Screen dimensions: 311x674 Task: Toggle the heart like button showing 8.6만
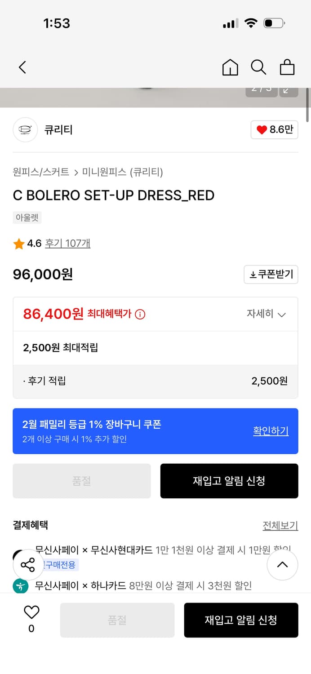tap(274, 130)
